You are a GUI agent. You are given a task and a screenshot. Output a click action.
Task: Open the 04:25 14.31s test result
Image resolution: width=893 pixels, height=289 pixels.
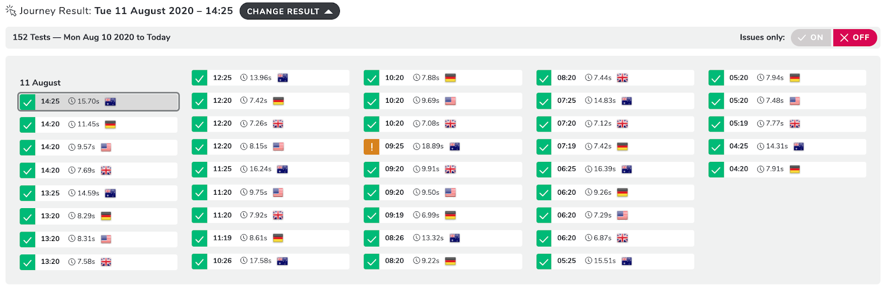[787, 147]
